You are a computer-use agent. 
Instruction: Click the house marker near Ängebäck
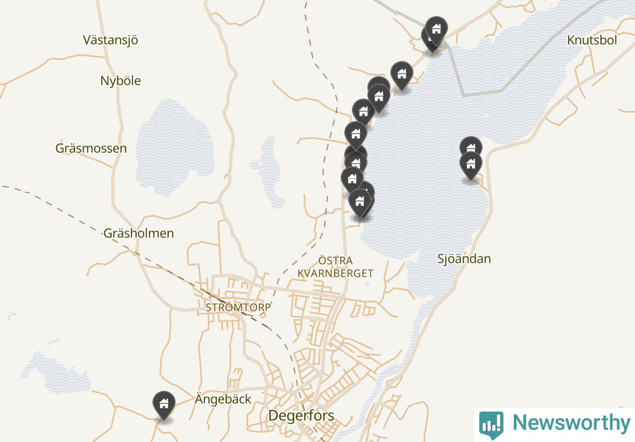coord(164,405)
